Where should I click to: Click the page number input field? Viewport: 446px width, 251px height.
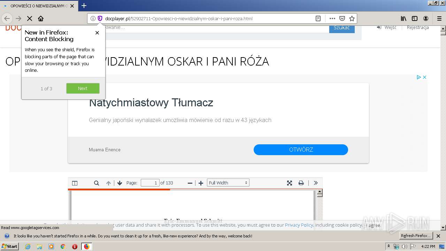[150, 183]
